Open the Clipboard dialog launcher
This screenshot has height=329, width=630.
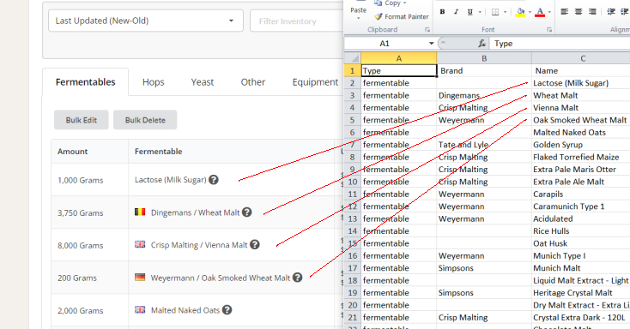[427, 30]
